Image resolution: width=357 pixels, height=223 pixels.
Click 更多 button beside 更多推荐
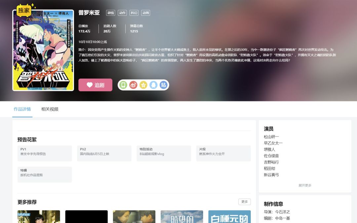point(245,202)
